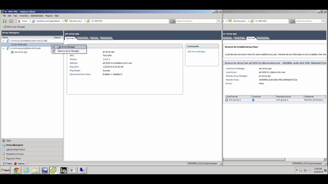Screen dimensions: 328x184
Task: Open the file explorer from the taskbar
Action: point(35,170)
